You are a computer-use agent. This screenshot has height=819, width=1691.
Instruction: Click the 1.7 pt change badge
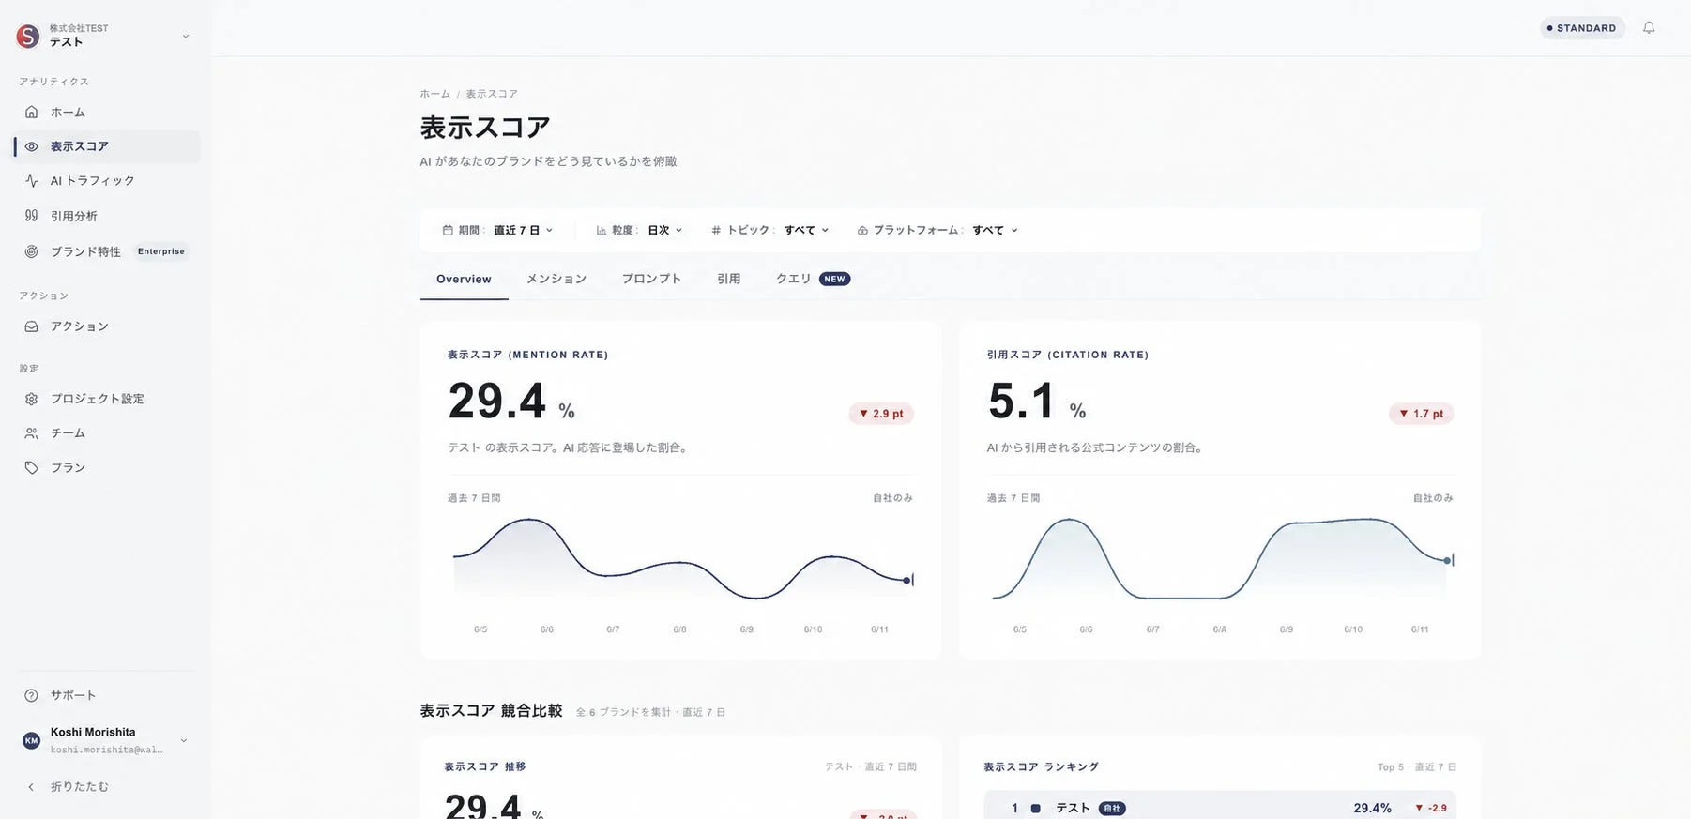(1421, 414)
